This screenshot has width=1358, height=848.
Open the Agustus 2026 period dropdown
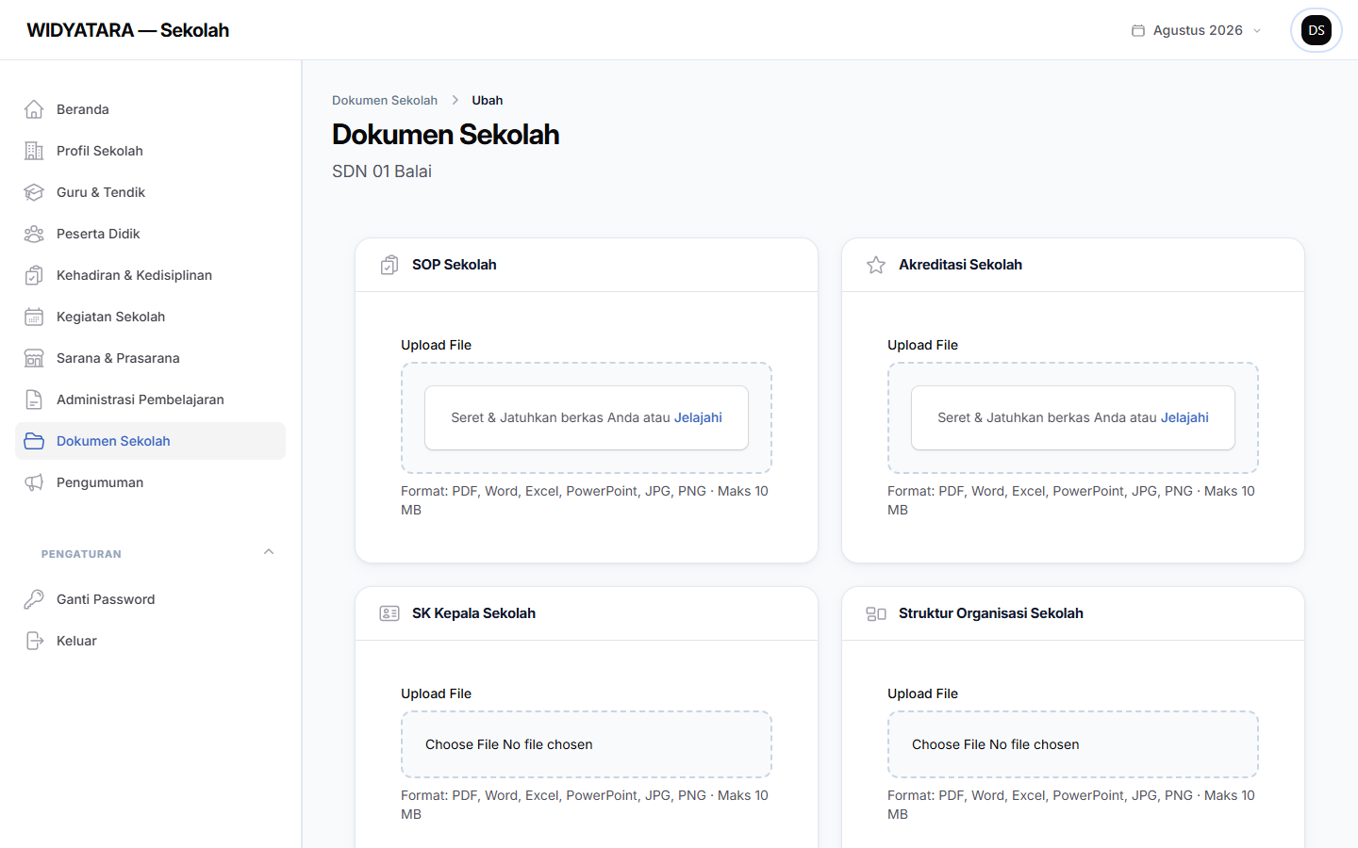click(x=1197, y=30)
